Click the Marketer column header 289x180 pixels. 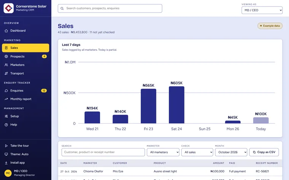coord(90,163)
